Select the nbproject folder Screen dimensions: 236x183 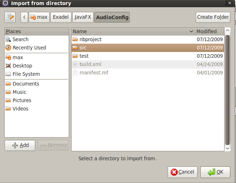tap(90, 39)
